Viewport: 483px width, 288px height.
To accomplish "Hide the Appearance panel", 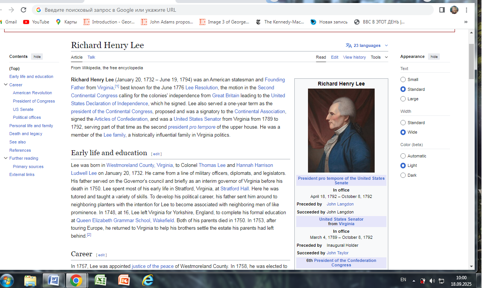I will tap(434, 57).
